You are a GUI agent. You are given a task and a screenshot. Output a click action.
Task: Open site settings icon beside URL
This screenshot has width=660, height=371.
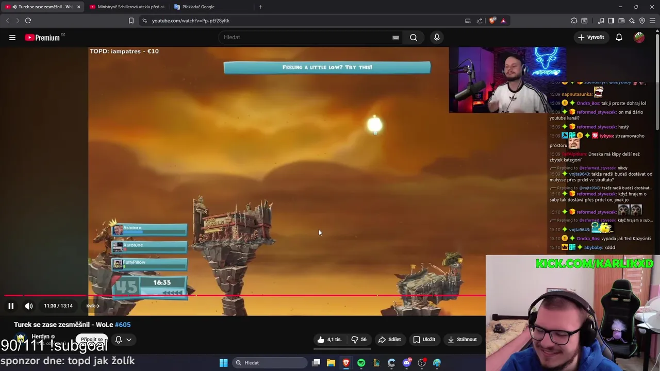tap(144, 21)
